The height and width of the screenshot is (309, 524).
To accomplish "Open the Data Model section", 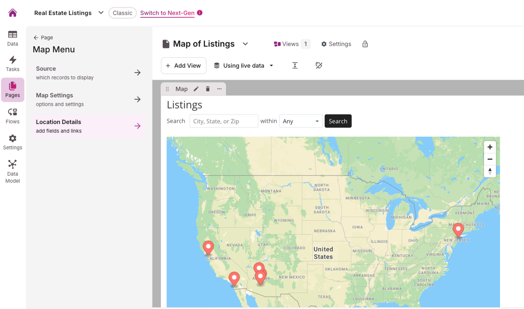I will 13,171.
